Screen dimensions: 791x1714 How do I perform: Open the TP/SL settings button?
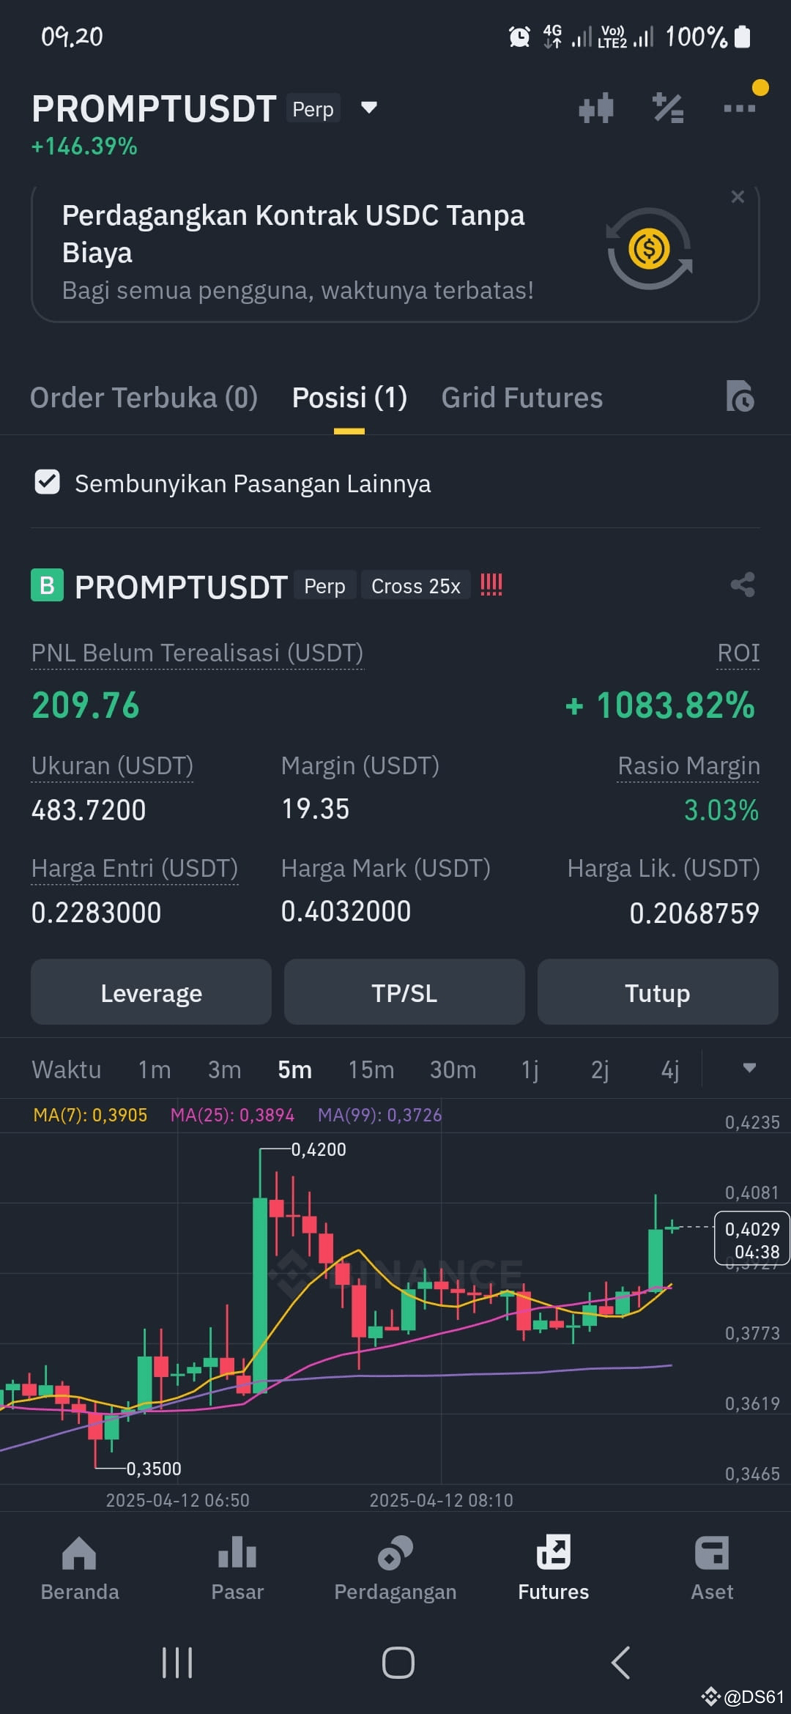click(404, 993)
